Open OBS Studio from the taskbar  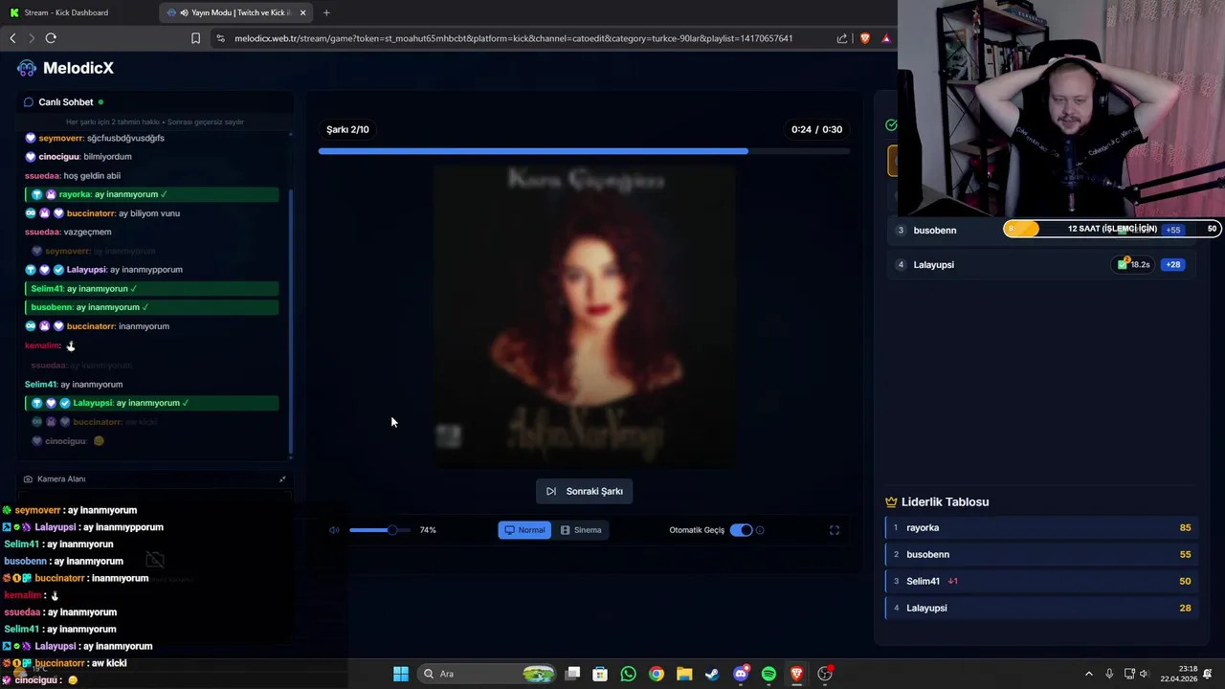(x=825, y=674)
